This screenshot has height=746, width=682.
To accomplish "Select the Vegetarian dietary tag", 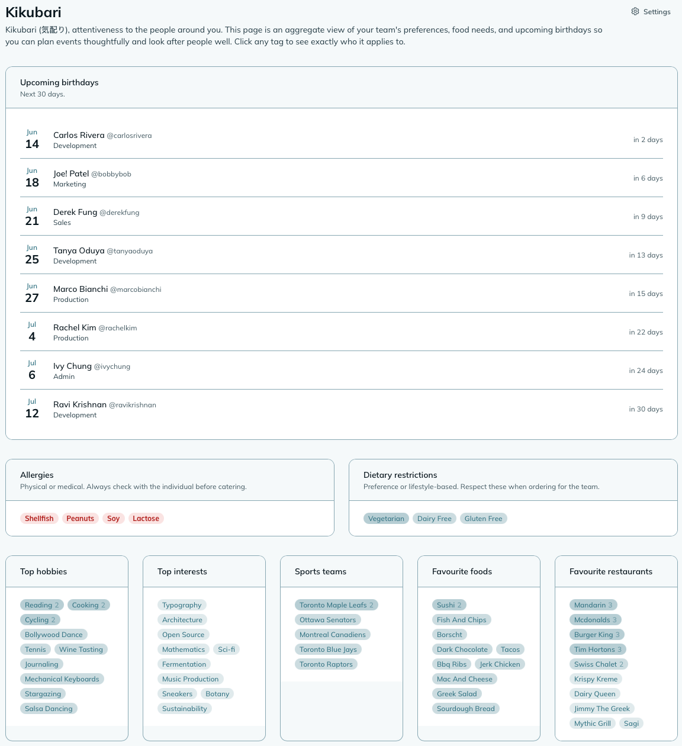I will (386, 519).
